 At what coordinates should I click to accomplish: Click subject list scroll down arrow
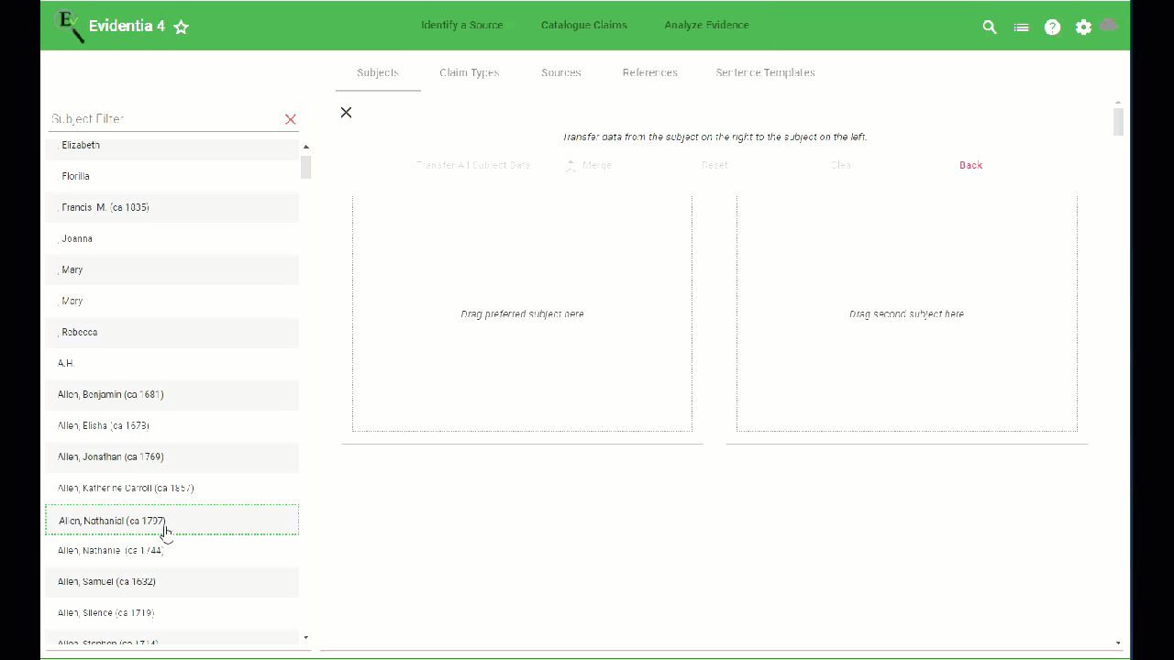[306, 638]
